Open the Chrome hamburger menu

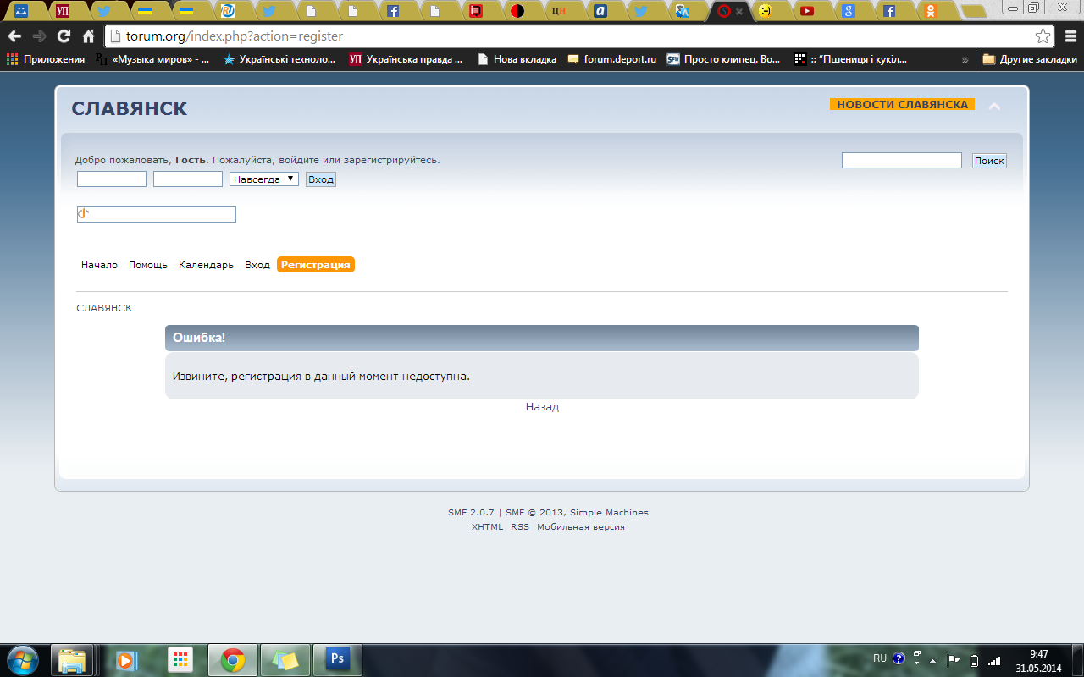point(1070,36)
